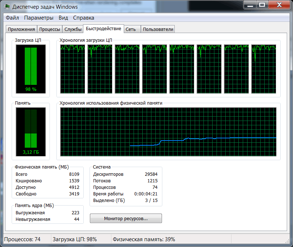Image resolution: width=293 pixels, height=247 pixels.
Task: Click the Физическая память (МБ) group label
Action: pos(42,167)
